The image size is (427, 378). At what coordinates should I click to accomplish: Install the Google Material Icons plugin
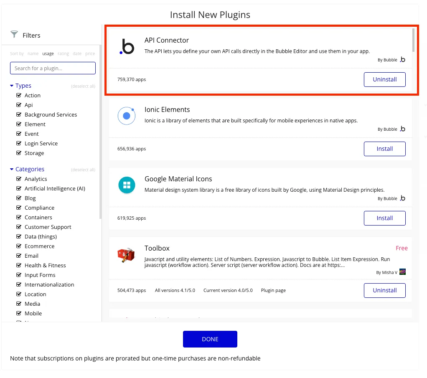click(384, 218)
